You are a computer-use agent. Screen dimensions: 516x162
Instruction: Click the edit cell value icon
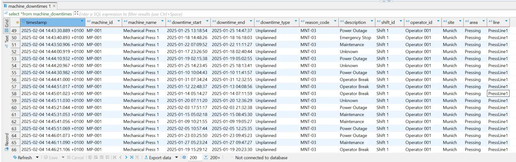point(90,158)
